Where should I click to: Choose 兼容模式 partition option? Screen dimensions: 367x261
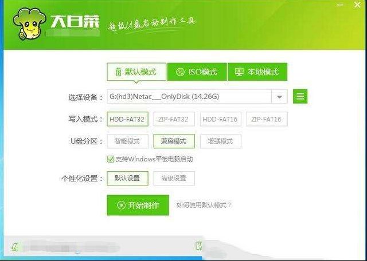pos(174,141)
